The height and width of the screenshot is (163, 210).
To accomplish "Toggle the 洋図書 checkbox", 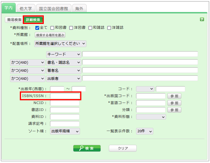I will pos(71,28).
